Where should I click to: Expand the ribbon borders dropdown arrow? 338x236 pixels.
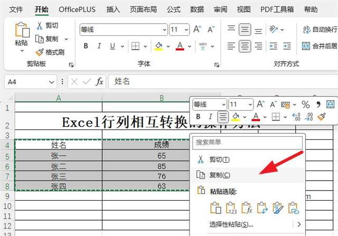(145, 46)
